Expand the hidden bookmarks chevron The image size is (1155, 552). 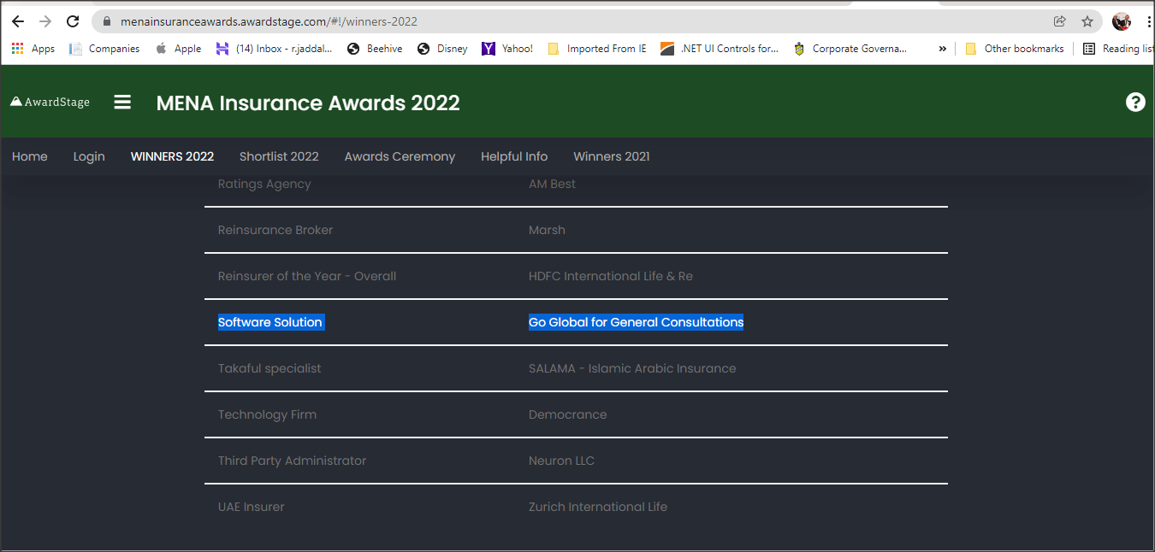click(942, 49)
